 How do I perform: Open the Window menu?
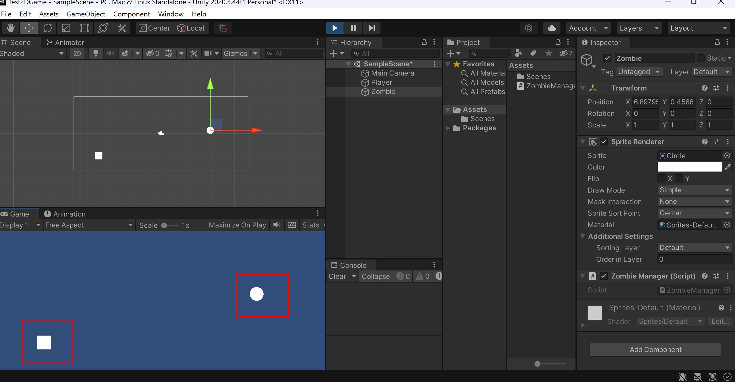[x=171, y=14]
